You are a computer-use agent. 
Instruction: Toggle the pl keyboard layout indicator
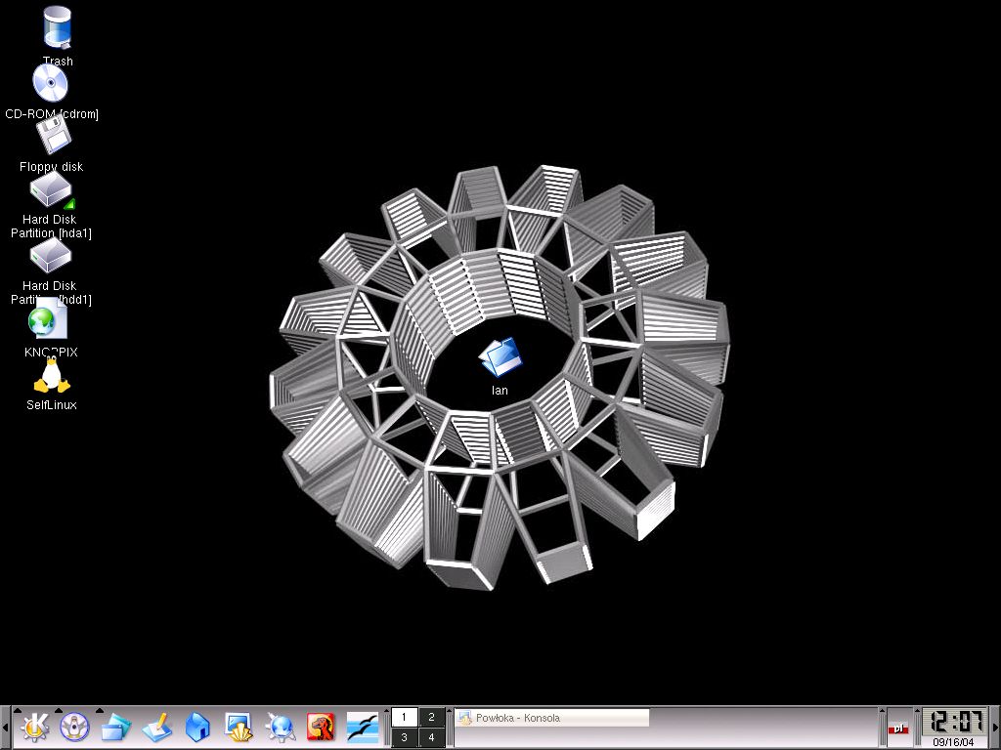pyautogui.click(x=897, y=728)
